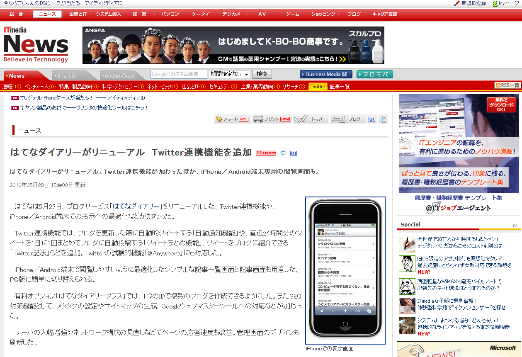Click the ブログ share button in the article toolbar

pos(348,119)
